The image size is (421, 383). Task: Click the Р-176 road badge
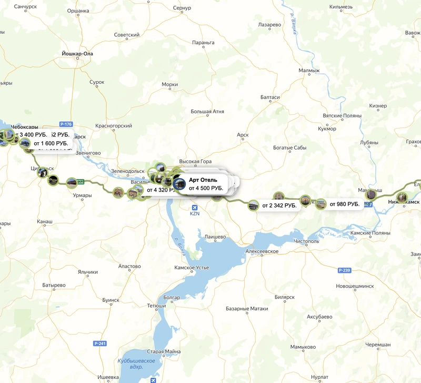(66, 124)
